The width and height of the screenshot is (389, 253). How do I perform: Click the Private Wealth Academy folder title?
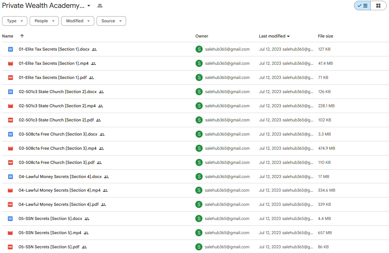(x=43, y=6)
